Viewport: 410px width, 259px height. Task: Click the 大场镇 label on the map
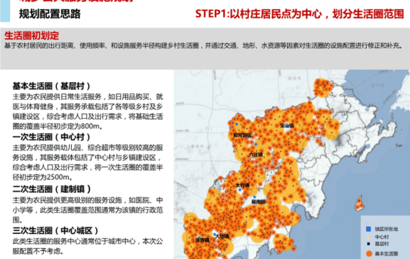(222, 236)
